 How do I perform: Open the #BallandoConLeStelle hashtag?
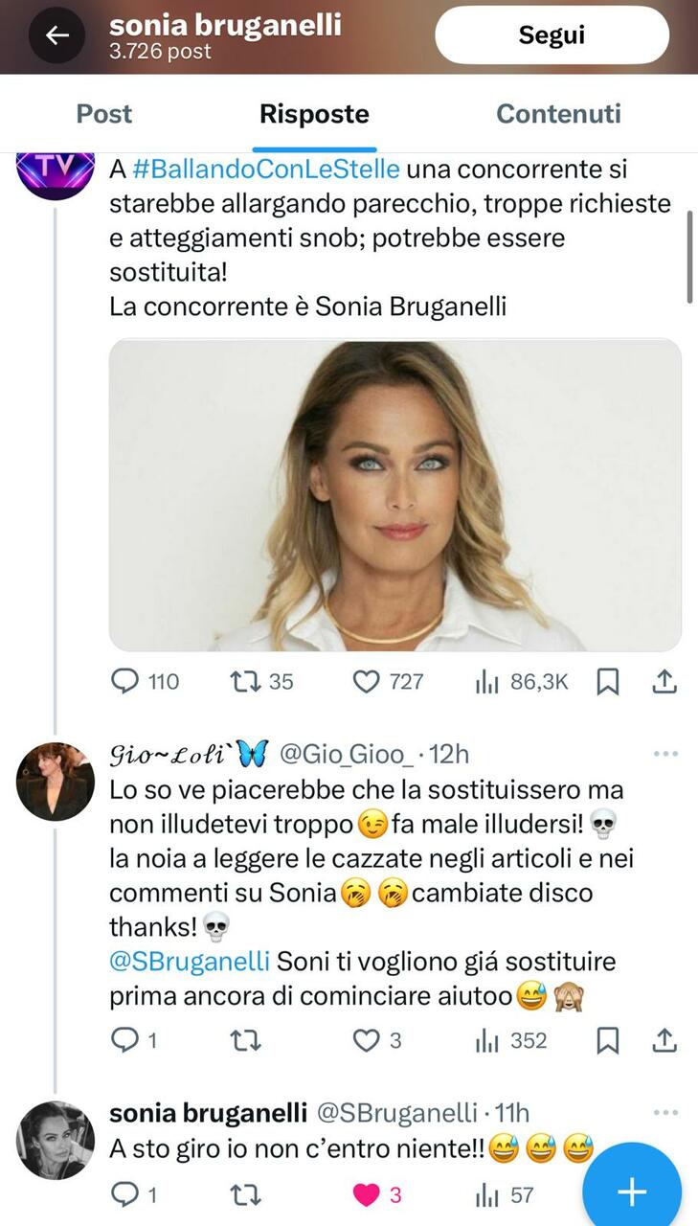(x=264, y=170)
